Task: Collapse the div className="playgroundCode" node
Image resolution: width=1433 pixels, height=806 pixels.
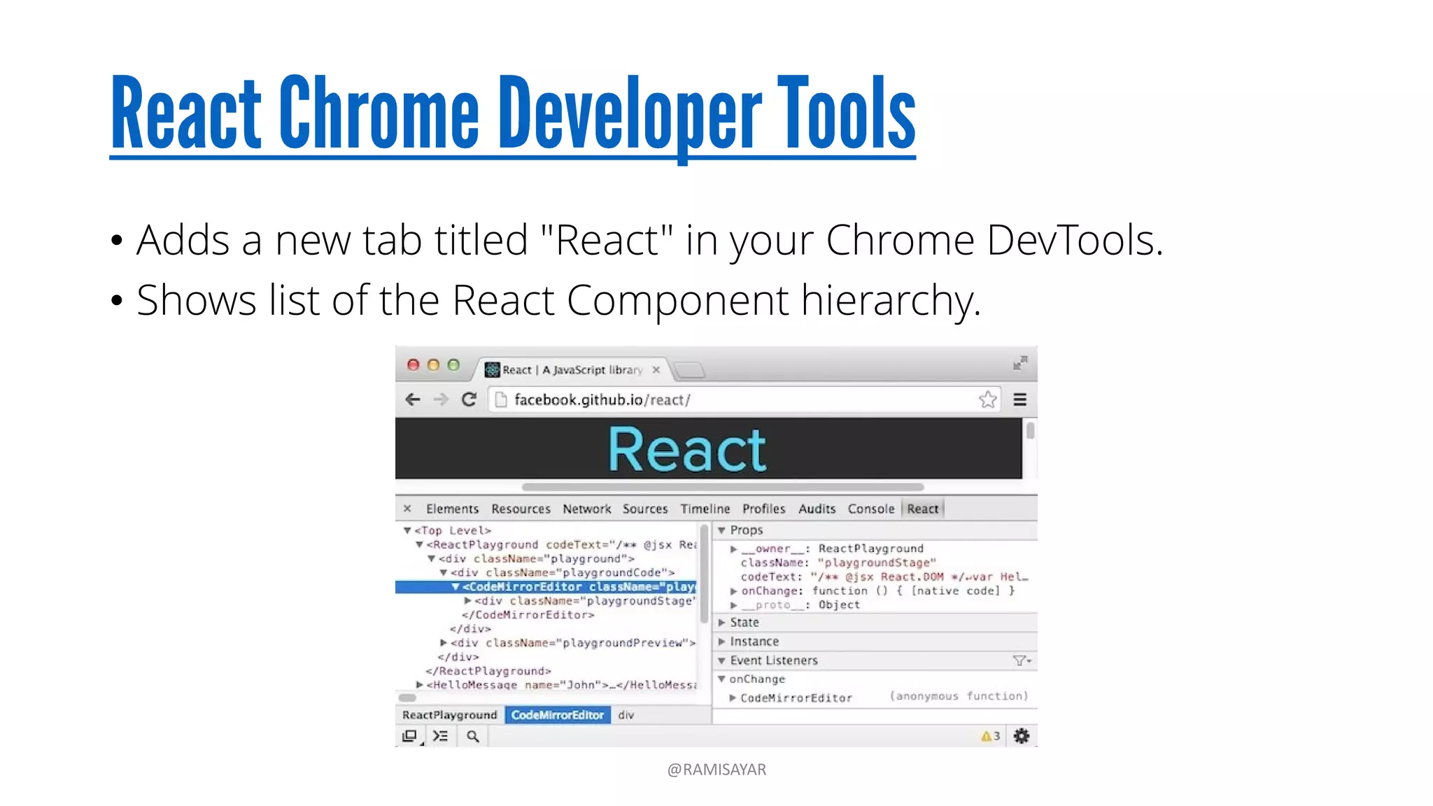Action: [x=443, y=572]
